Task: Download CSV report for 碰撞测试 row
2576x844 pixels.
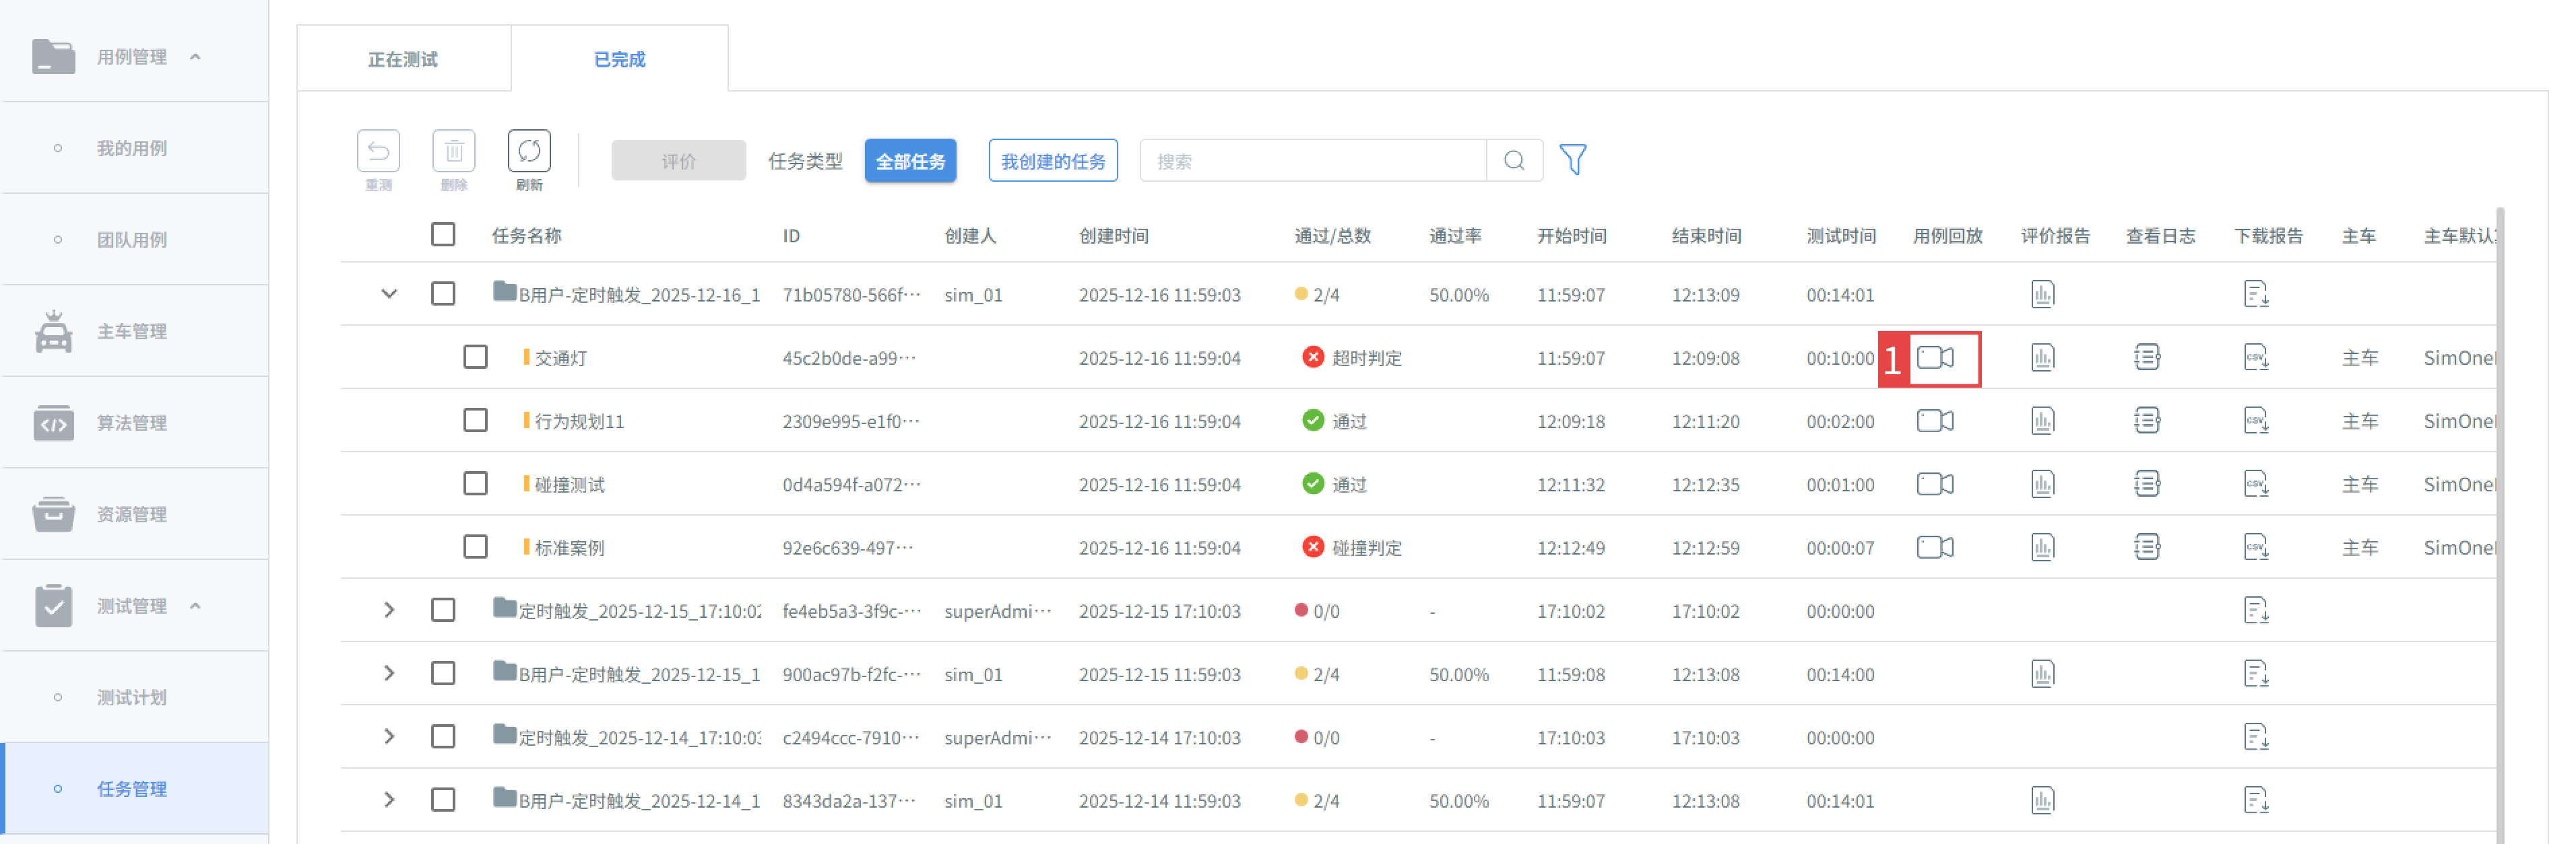Action: (2256, 485)
